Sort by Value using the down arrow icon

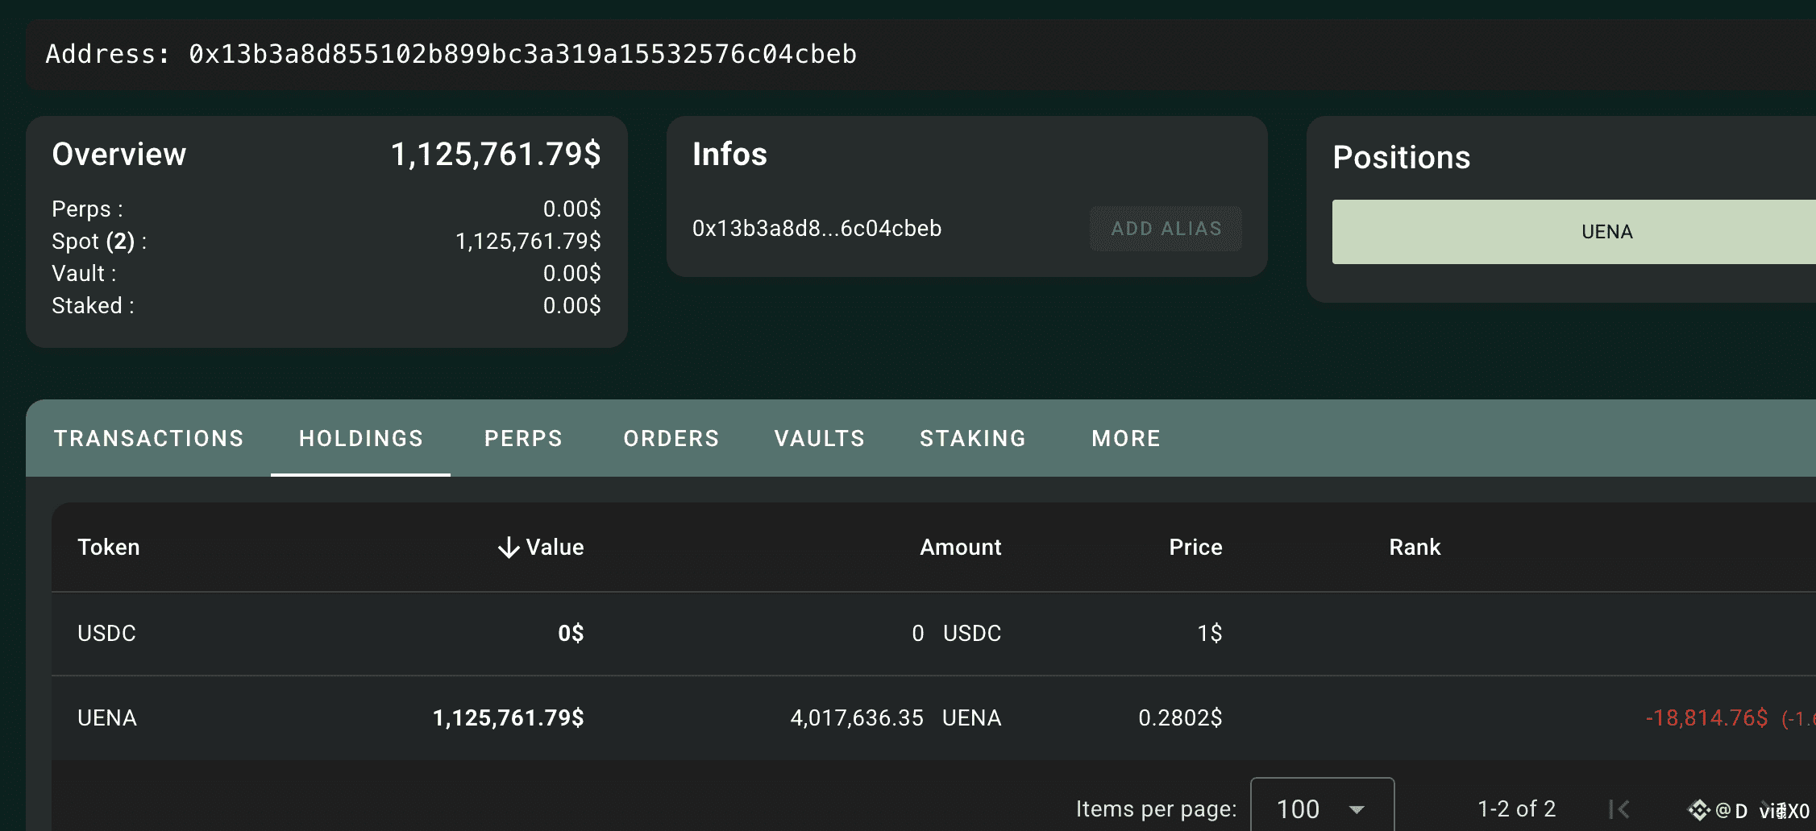coord(509,548)
